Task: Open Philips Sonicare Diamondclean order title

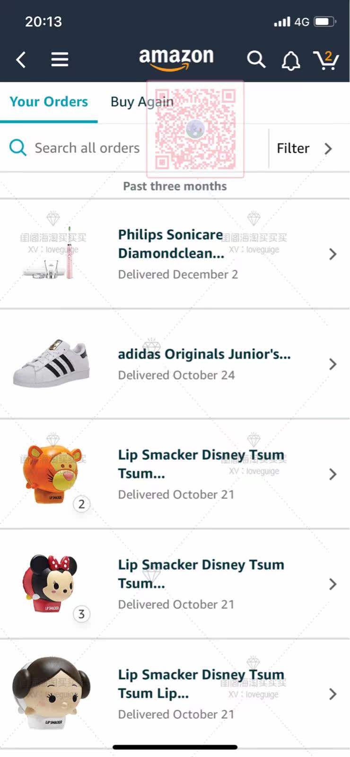Action: [171, 244]
